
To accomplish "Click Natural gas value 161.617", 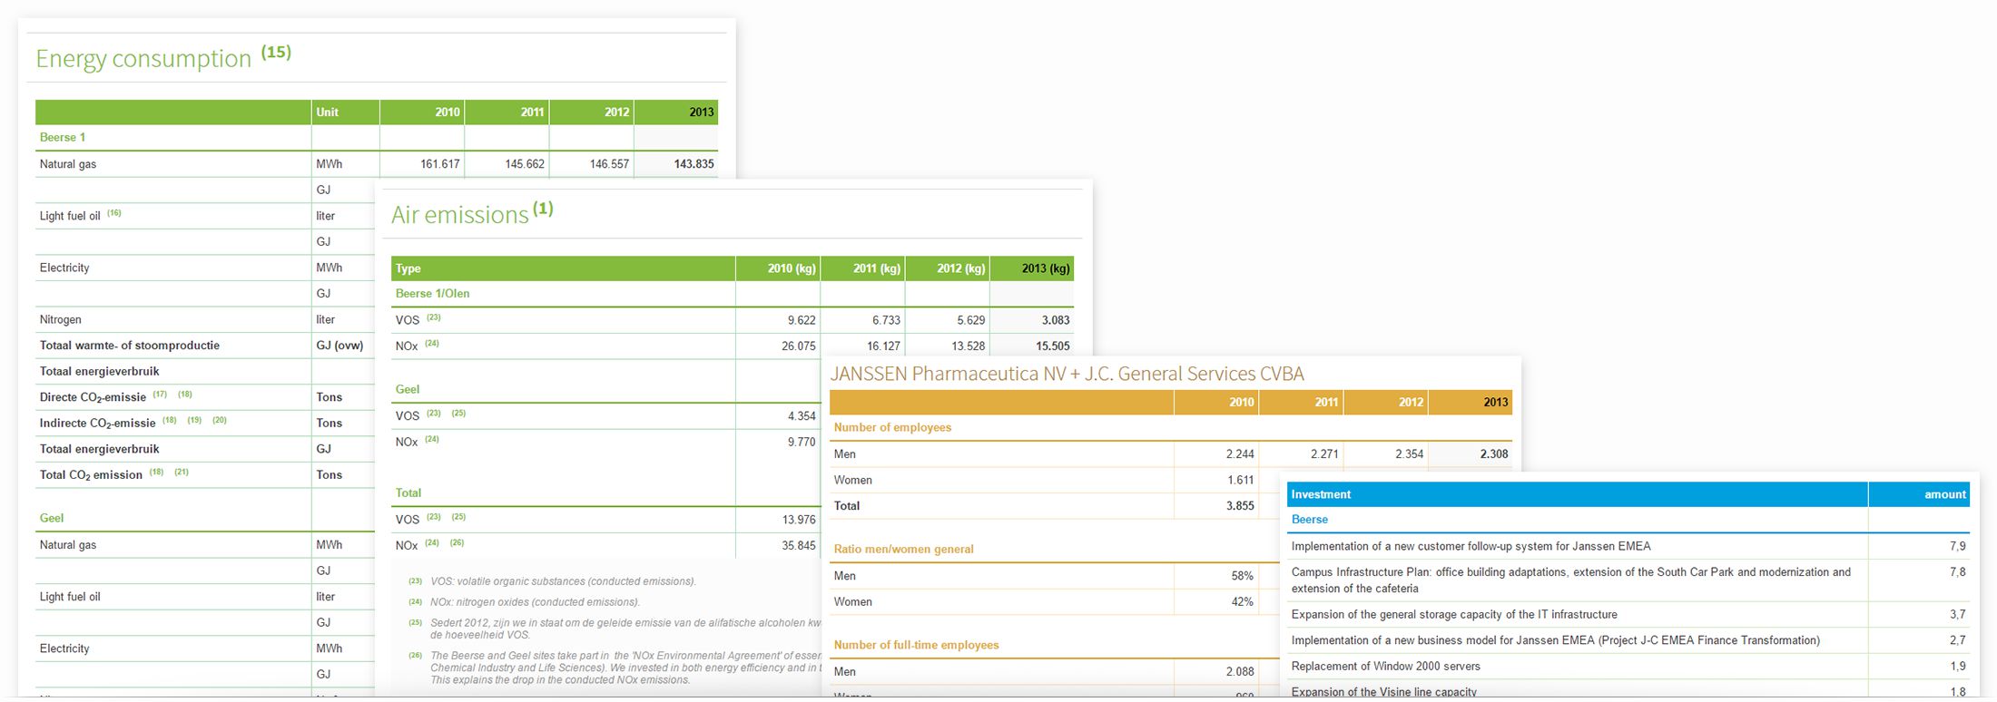I will [439, 164].
